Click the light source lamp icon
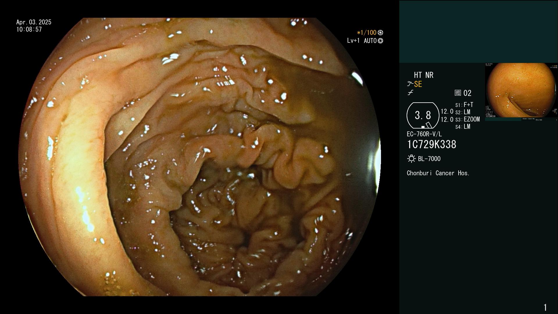558x314 pixels. click(x=411, y=159)
